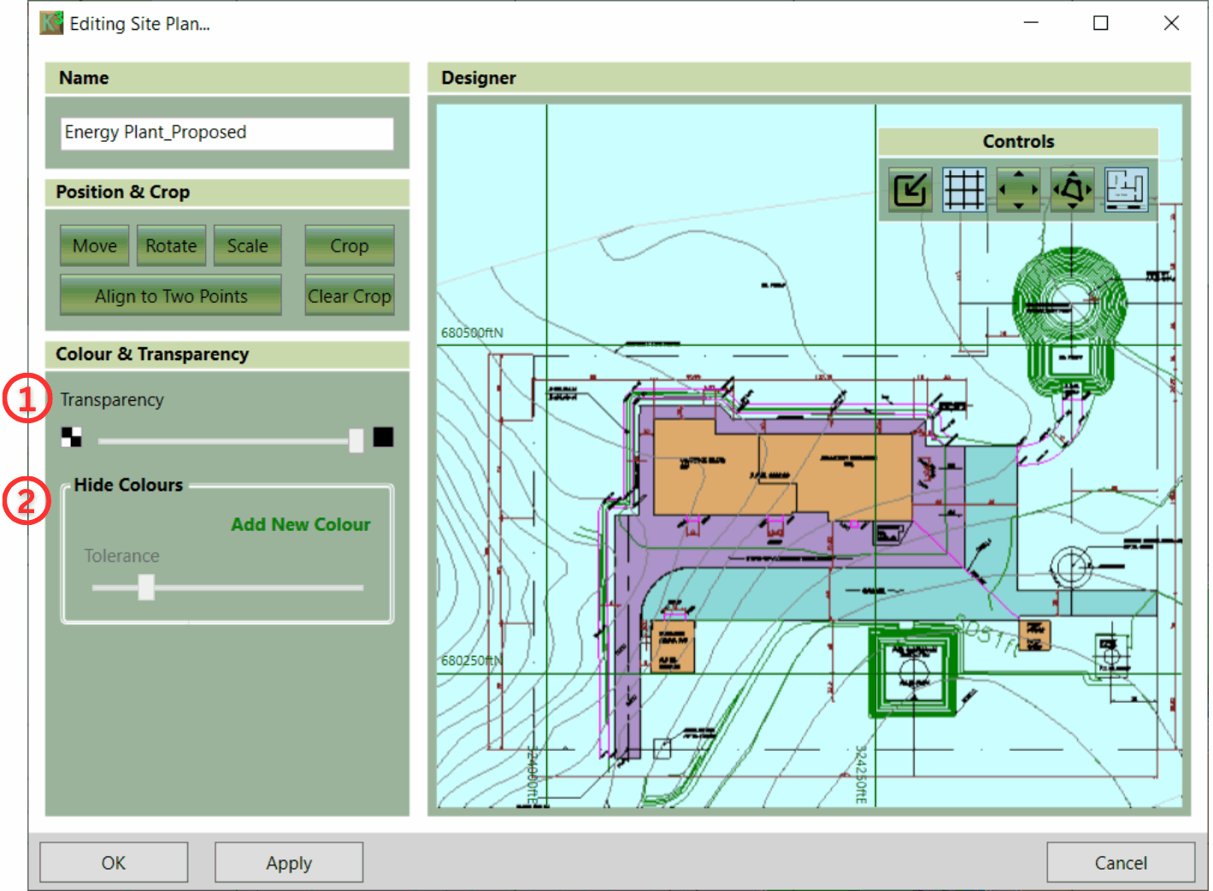Click the Transparency slider handle
1213x891 pixels.
click(356, 440)
